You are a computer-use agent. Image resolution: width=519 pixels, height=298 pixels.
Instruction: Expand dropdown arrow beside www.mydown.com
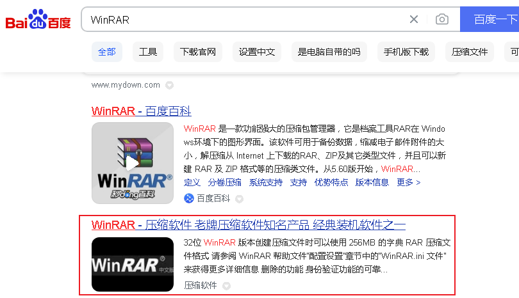(169, 85)
